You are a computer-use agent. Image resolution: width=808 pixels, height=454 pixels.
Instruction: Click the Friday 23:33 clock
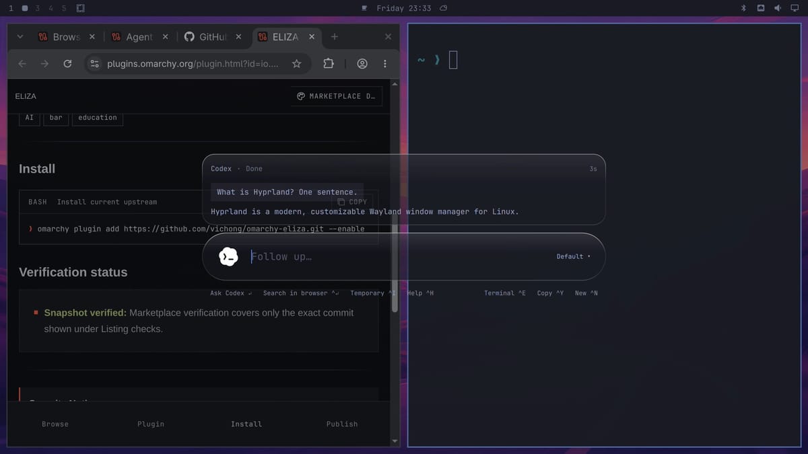point(404,8)
